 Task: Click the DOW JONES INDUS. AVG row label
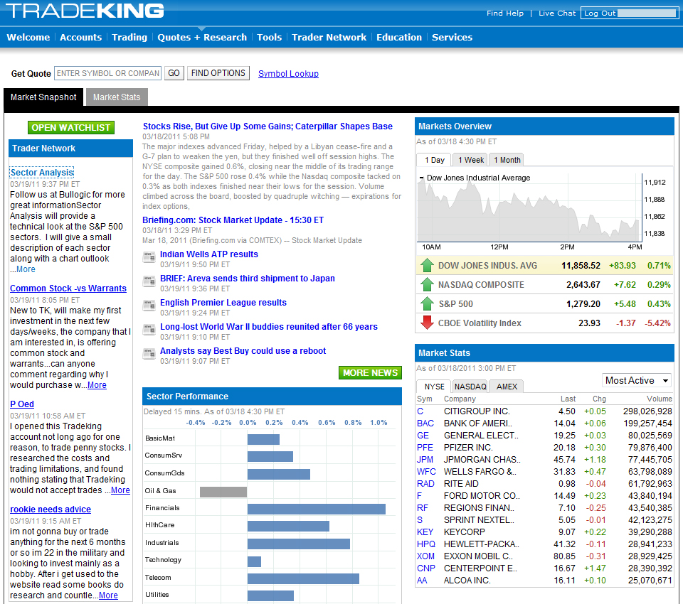[x=487, y=266]
